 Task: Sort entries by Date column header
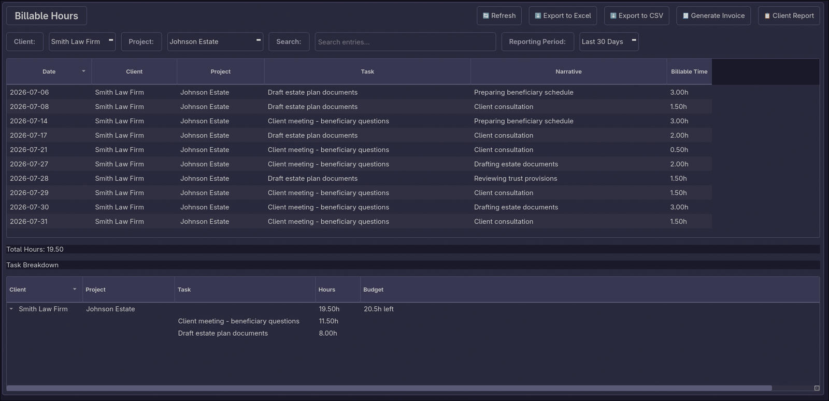(49, 71)
